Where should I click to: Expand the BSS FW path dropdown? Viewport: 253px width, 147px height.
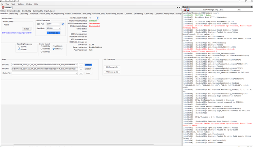(77, 65)
